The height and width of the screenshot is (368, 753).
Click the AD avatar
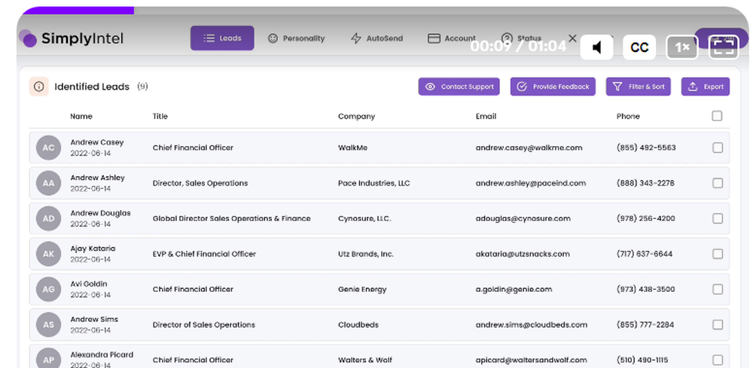(48, 219)
